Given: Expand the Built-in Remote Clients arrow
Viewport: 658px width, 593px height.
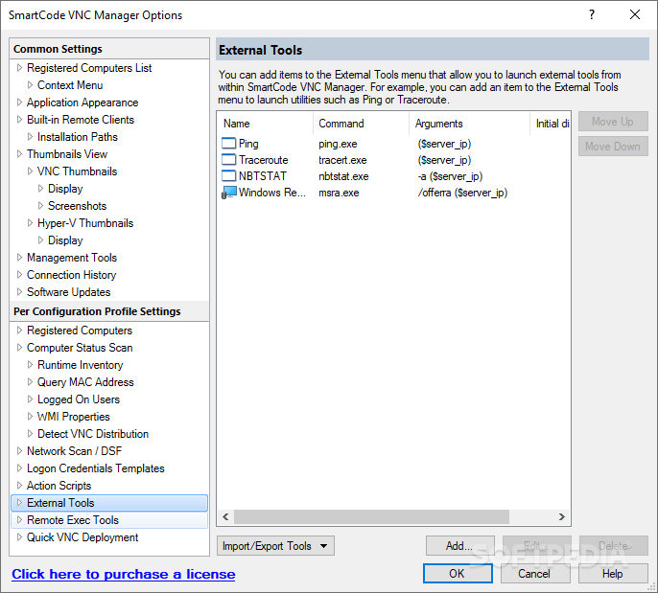Looking at the screenshot, I should click(x=19, y=119).
